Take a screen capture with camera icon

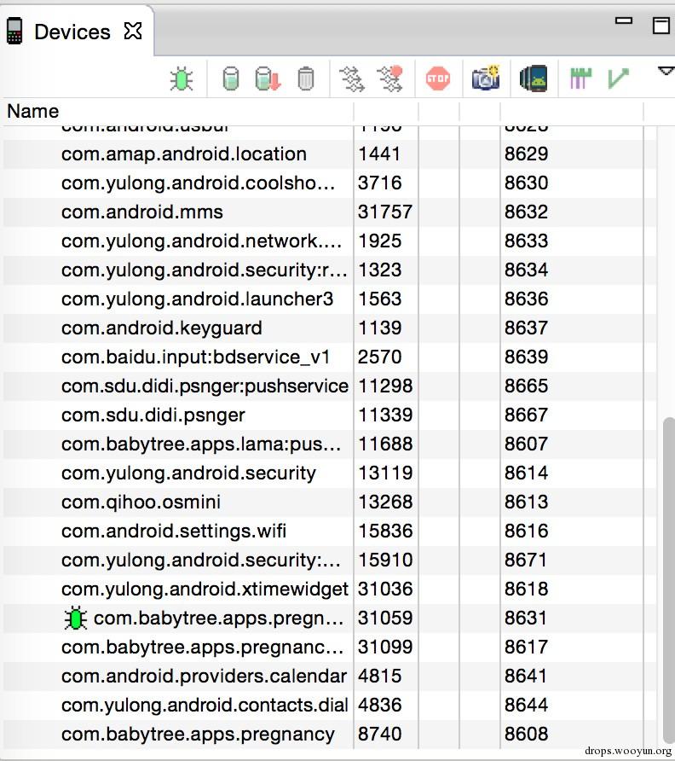486,78
